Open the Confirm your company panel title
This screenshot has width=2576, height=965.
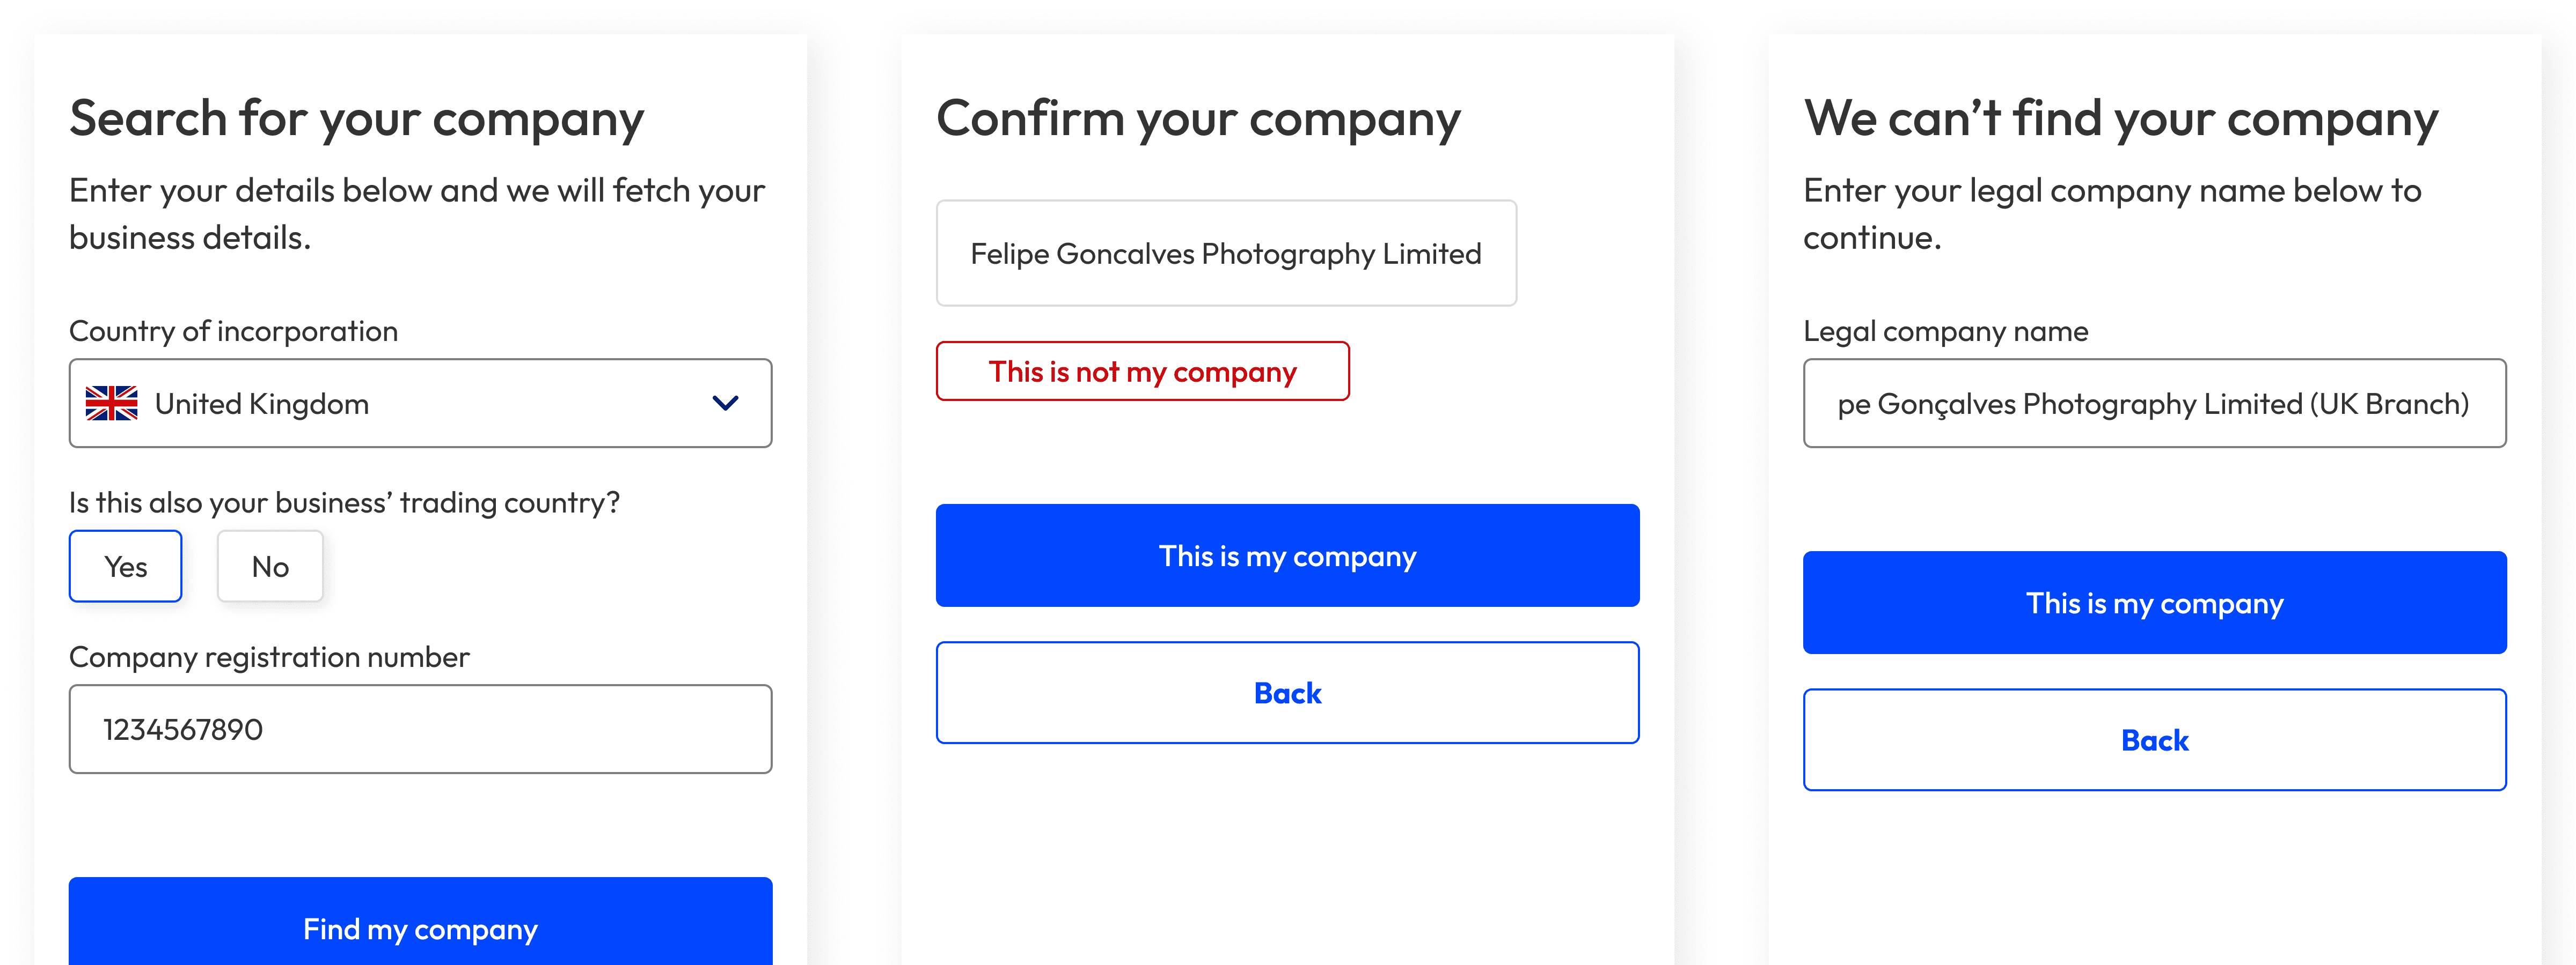pos(1197,117)
